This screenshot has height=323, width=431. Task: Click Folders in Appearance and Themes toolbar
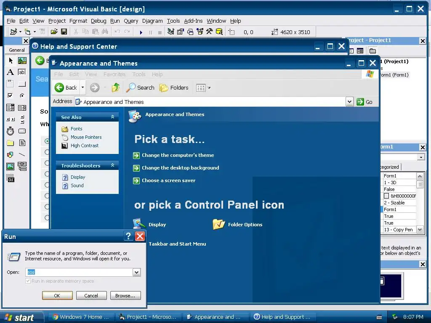click(174, 87)
